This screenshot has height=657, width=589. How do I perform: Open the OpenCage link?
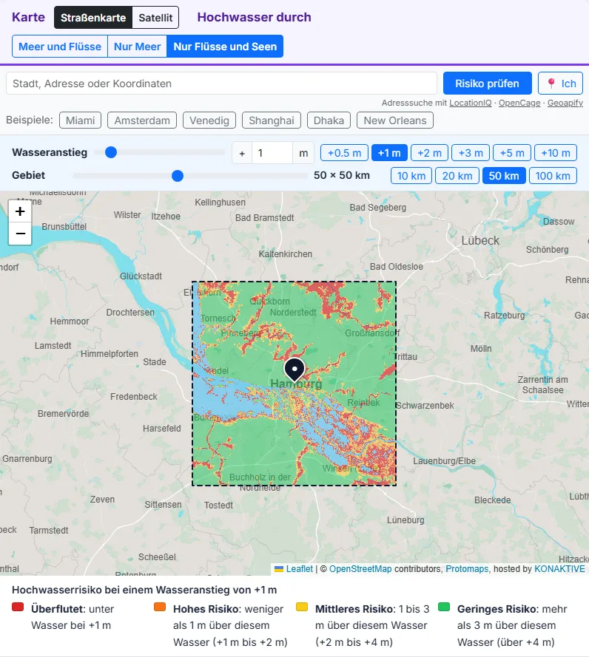click(519, 103)
